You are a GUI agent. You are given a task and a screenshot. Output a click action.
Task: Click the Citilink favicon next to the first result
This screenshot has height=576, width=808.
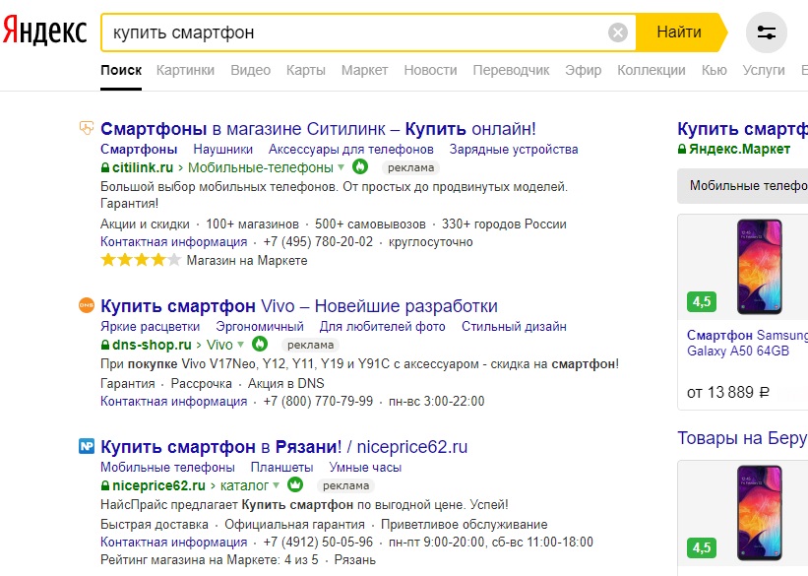coord(87,127)
